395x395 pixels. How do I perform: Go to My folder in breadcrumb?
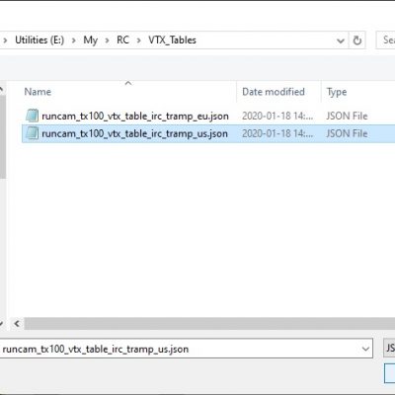(x=91, y=40)
